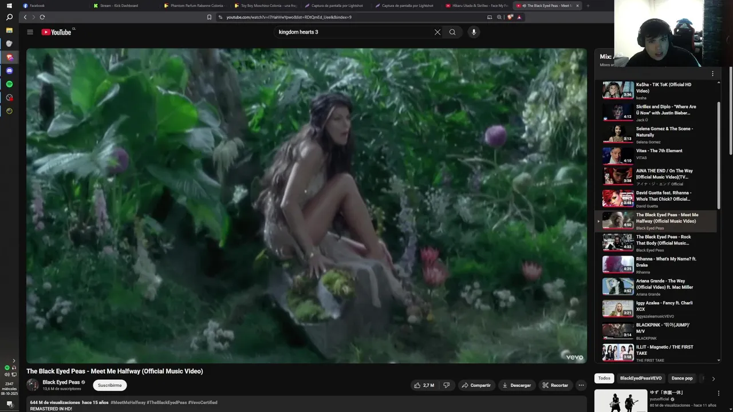Select the BlackEyedPeasVEVO filter chip
Image resolution: width=733 pixels, height=412 pixels.
point(641,378)
